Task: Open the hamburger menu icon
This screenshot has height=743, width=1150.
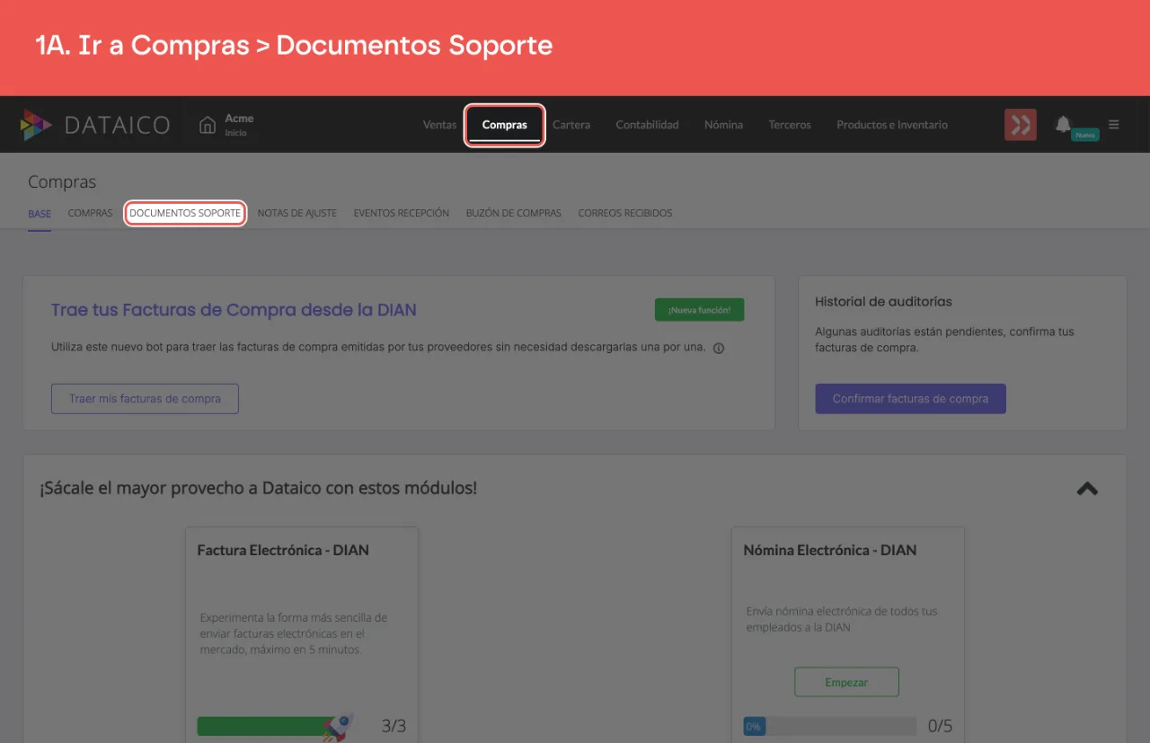Action: 1114,125
